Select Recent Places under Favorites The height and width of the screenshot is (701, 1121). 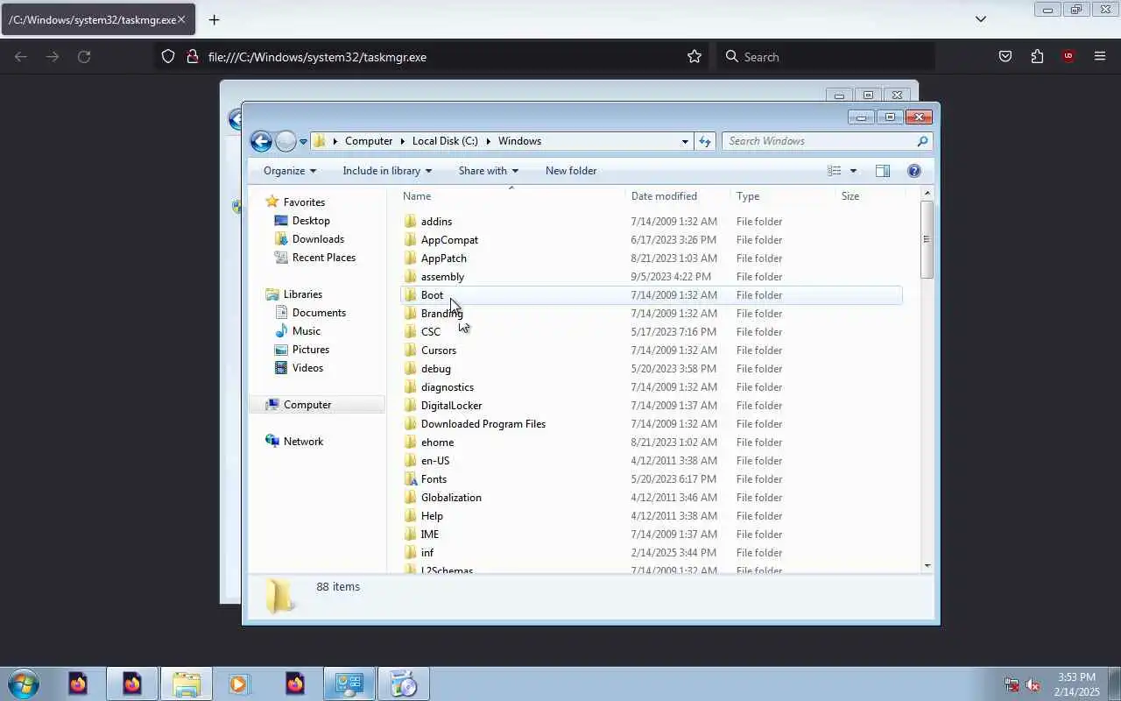pyautogui.click(x=324, y=258)
